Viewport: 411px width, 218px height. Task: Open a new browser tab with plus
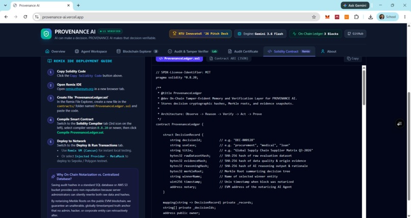pos(78,5)
